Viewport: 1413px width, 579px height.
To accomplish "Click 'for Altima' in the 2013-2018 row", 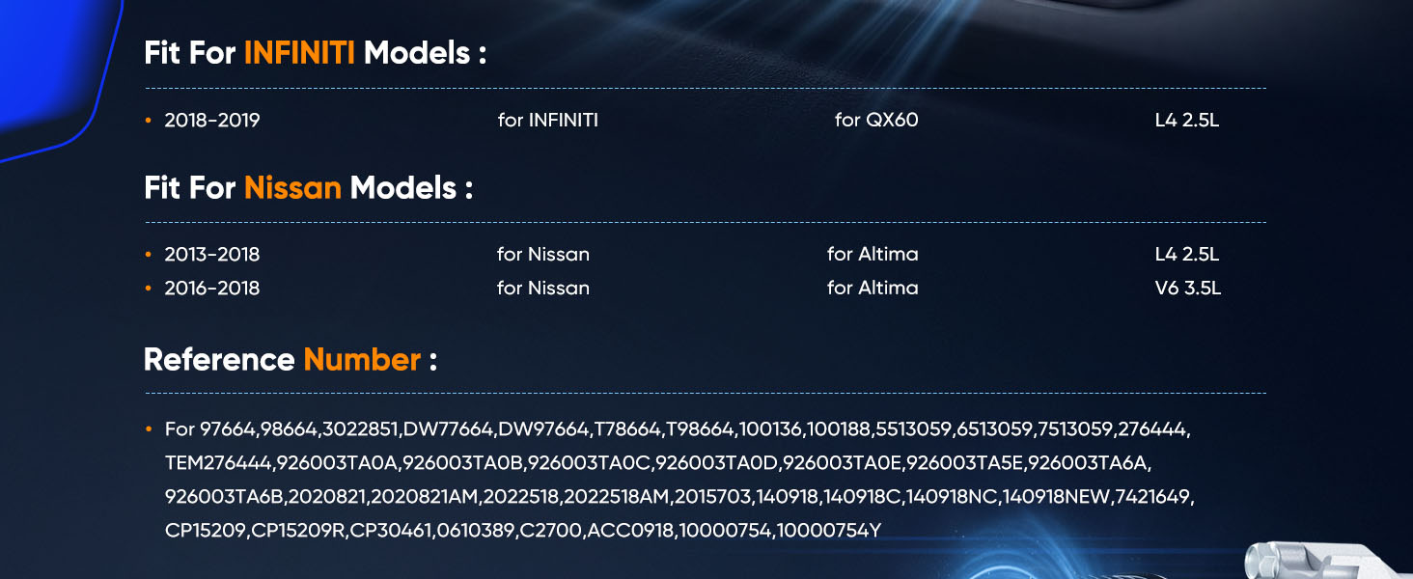I will click(x=873, y=255).
